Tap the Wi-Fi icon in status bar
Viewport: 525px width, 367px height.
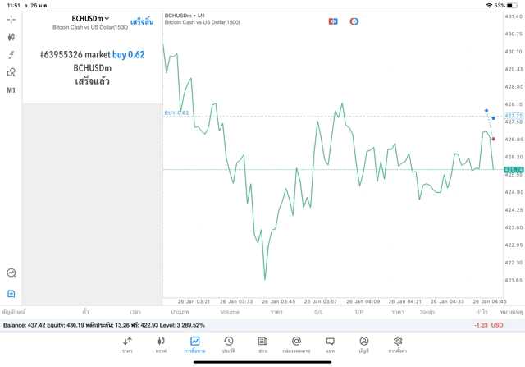click(489, 6)
